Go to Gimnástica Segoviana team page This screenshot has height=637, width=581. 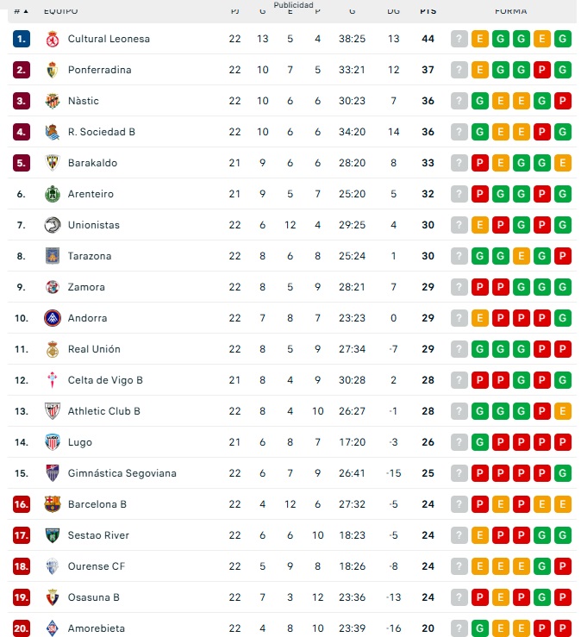pos(122,473)
